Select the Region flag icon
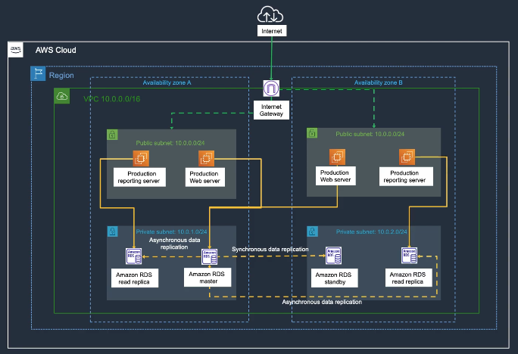 [x=38, y=74]
